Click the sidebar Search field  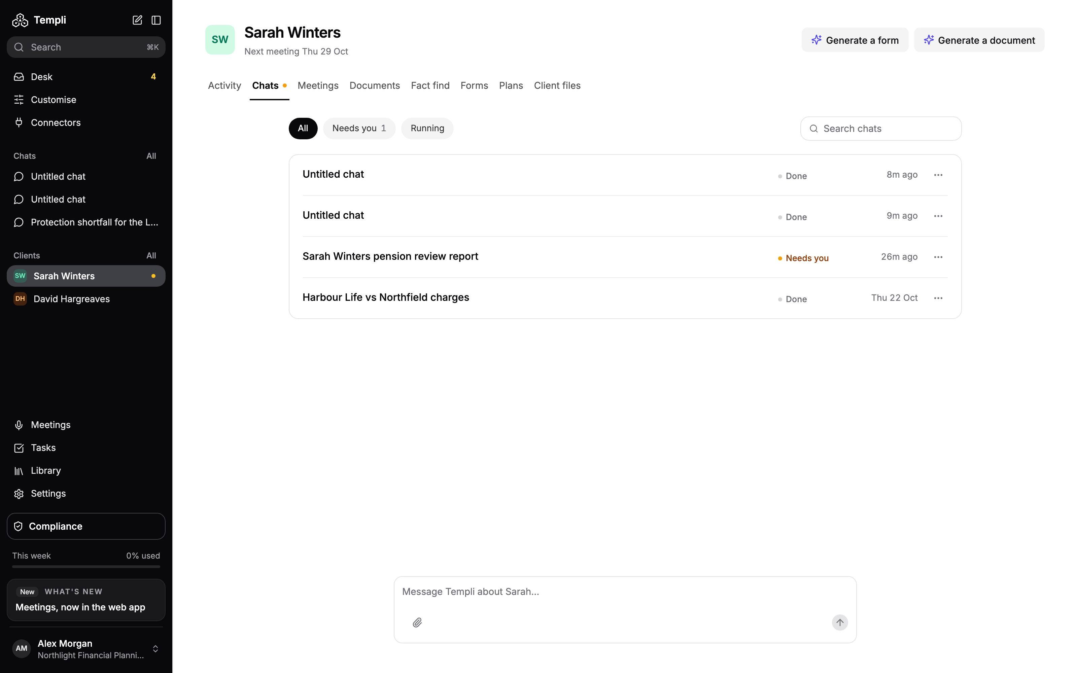pyautogui.click(x=86, y=47)
